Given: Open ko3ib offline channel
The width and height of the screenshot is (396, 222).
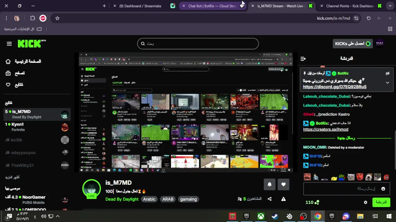Looking at the screenshot, I should coord(37,140).
